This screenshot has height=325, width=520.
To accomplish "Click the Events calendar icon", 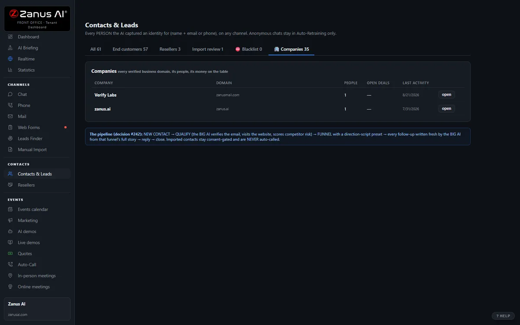I will point(10,209).
